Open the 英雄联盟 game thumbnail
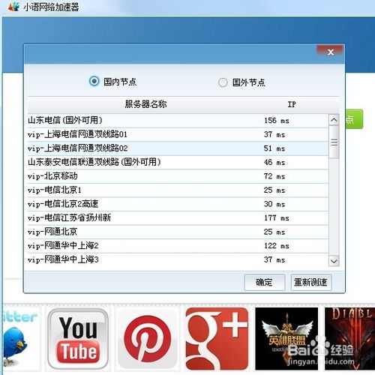Image resolution: width=375 pixels, height=375 pixels. tap(286, 339)
